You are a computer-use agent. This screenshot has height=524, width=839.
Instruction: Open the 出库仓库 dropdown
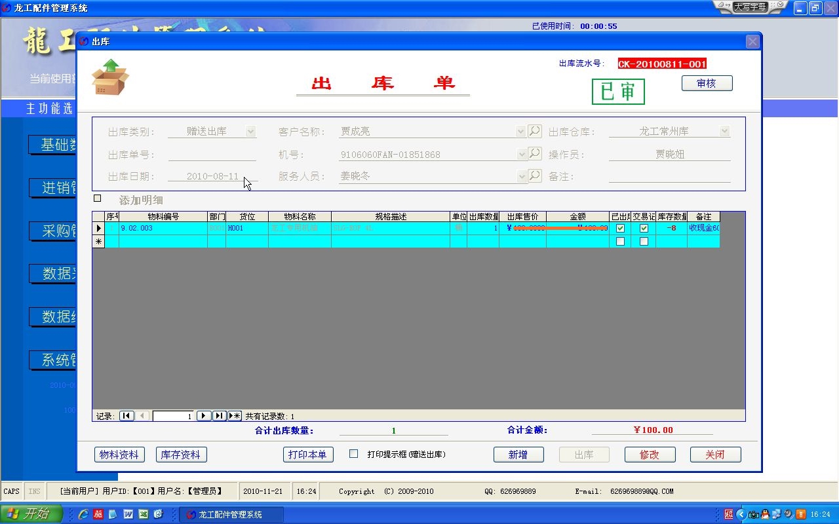[724, 132]
